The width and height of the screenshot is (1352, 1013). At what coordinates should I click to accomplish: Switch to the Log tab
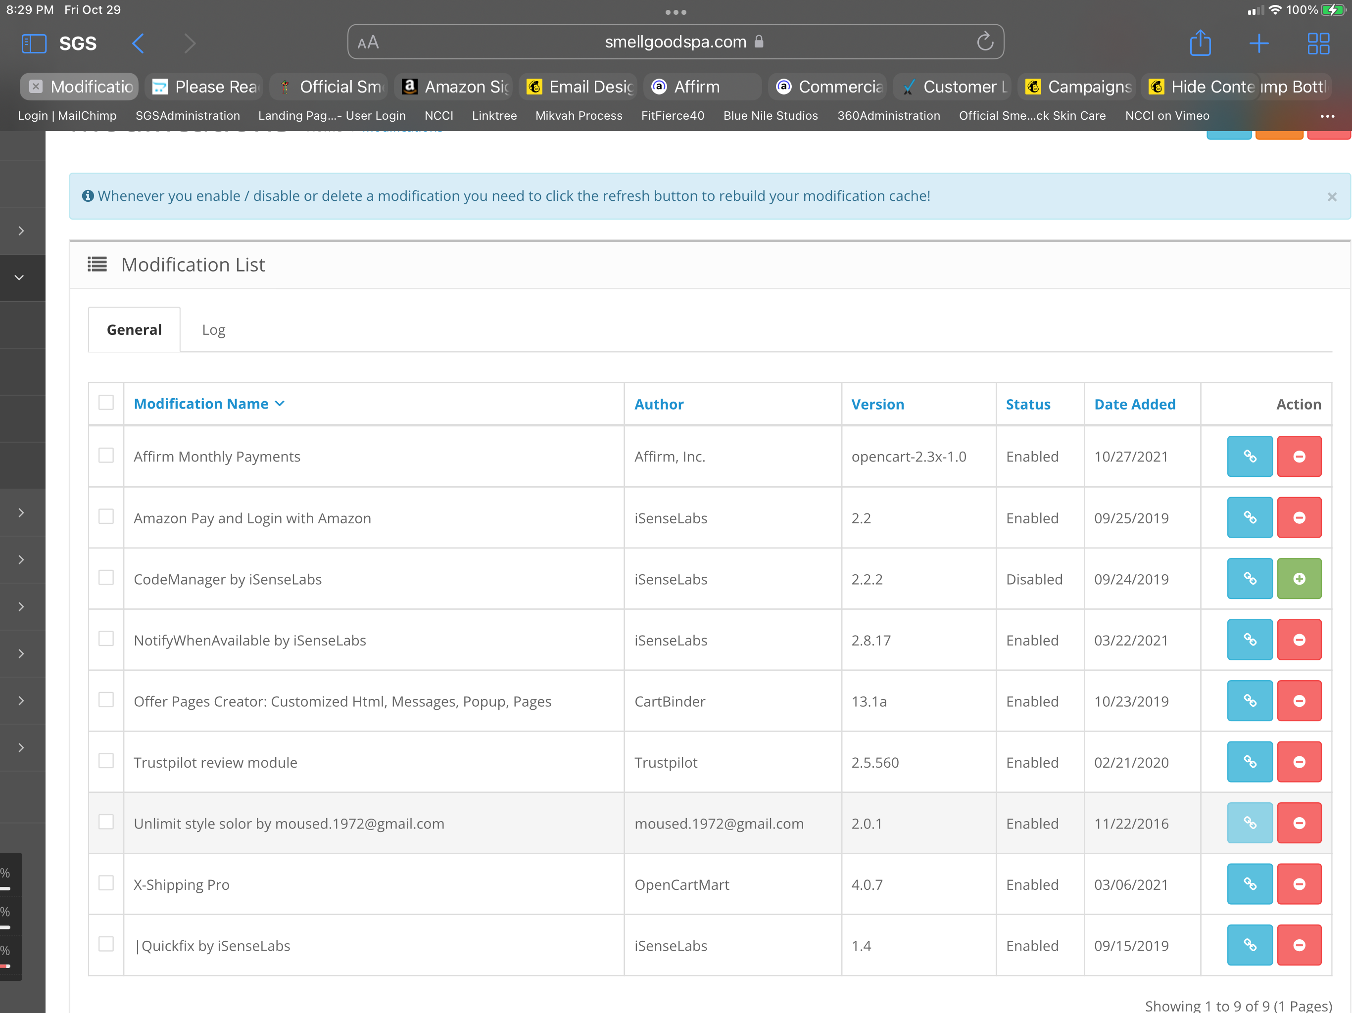[213, 330]
